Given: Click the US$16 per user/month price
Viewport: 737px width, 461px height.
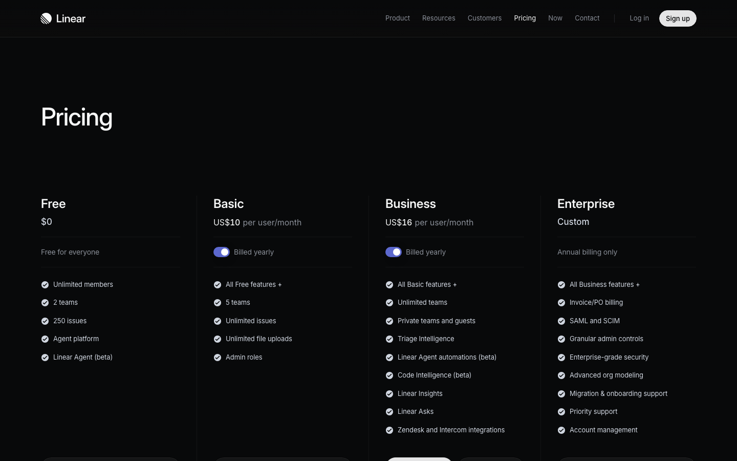Looking at the screenshot, I should (x=429, y=222).
